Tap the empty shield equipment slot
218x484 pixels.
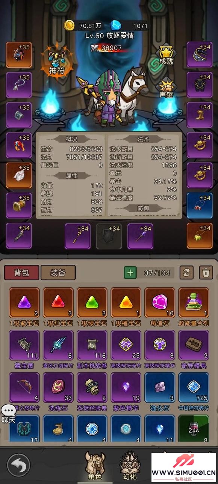109,237
